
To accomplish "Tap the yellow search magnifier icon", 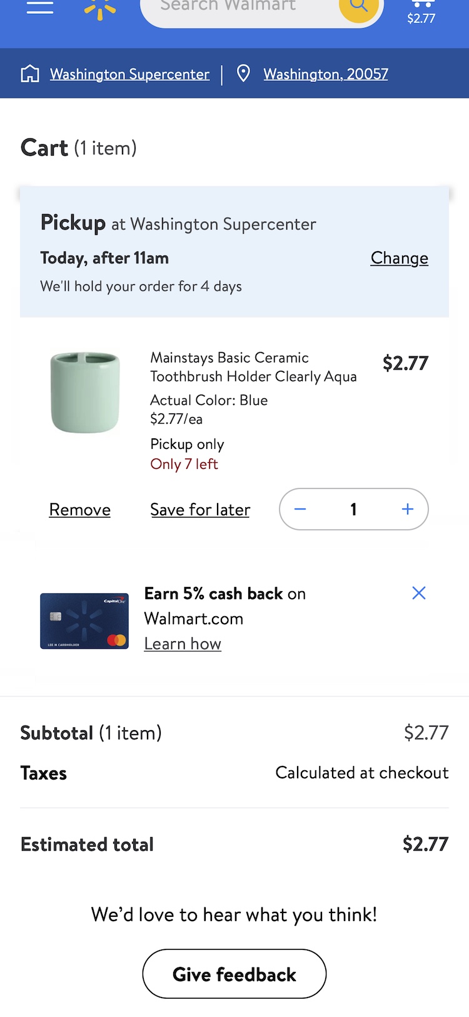I will coord(359,7).
